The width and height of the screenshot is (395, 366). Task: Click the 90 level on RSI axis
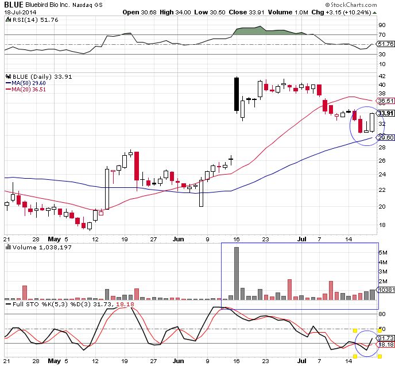tap(382, 25)
